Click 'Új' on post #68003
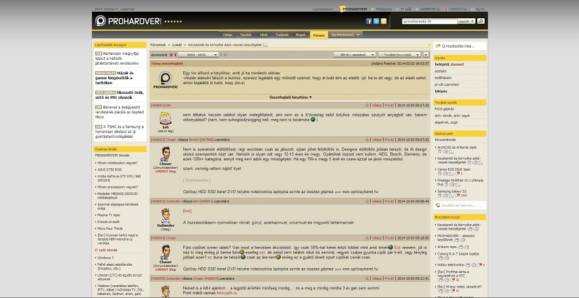 tap(367, 202)
